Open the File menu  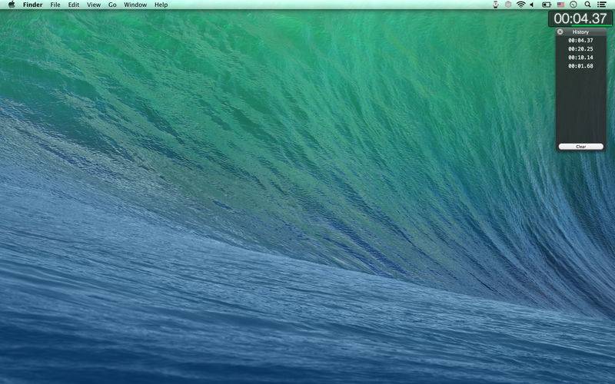pyautogui.click(x=55, y=5)
